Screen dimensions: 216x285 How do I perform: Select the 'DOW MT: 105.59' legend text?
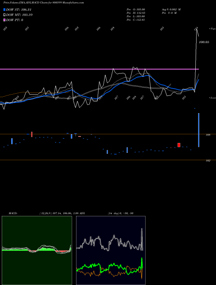coord(19,15)
